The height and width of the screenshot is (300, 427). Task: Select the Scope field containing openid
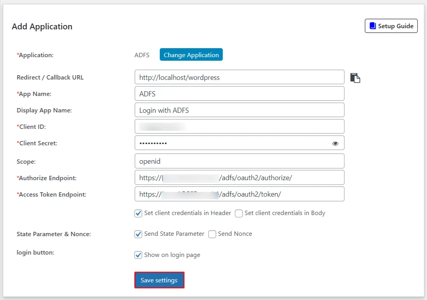pyautogui.click(x=239, y=161)
